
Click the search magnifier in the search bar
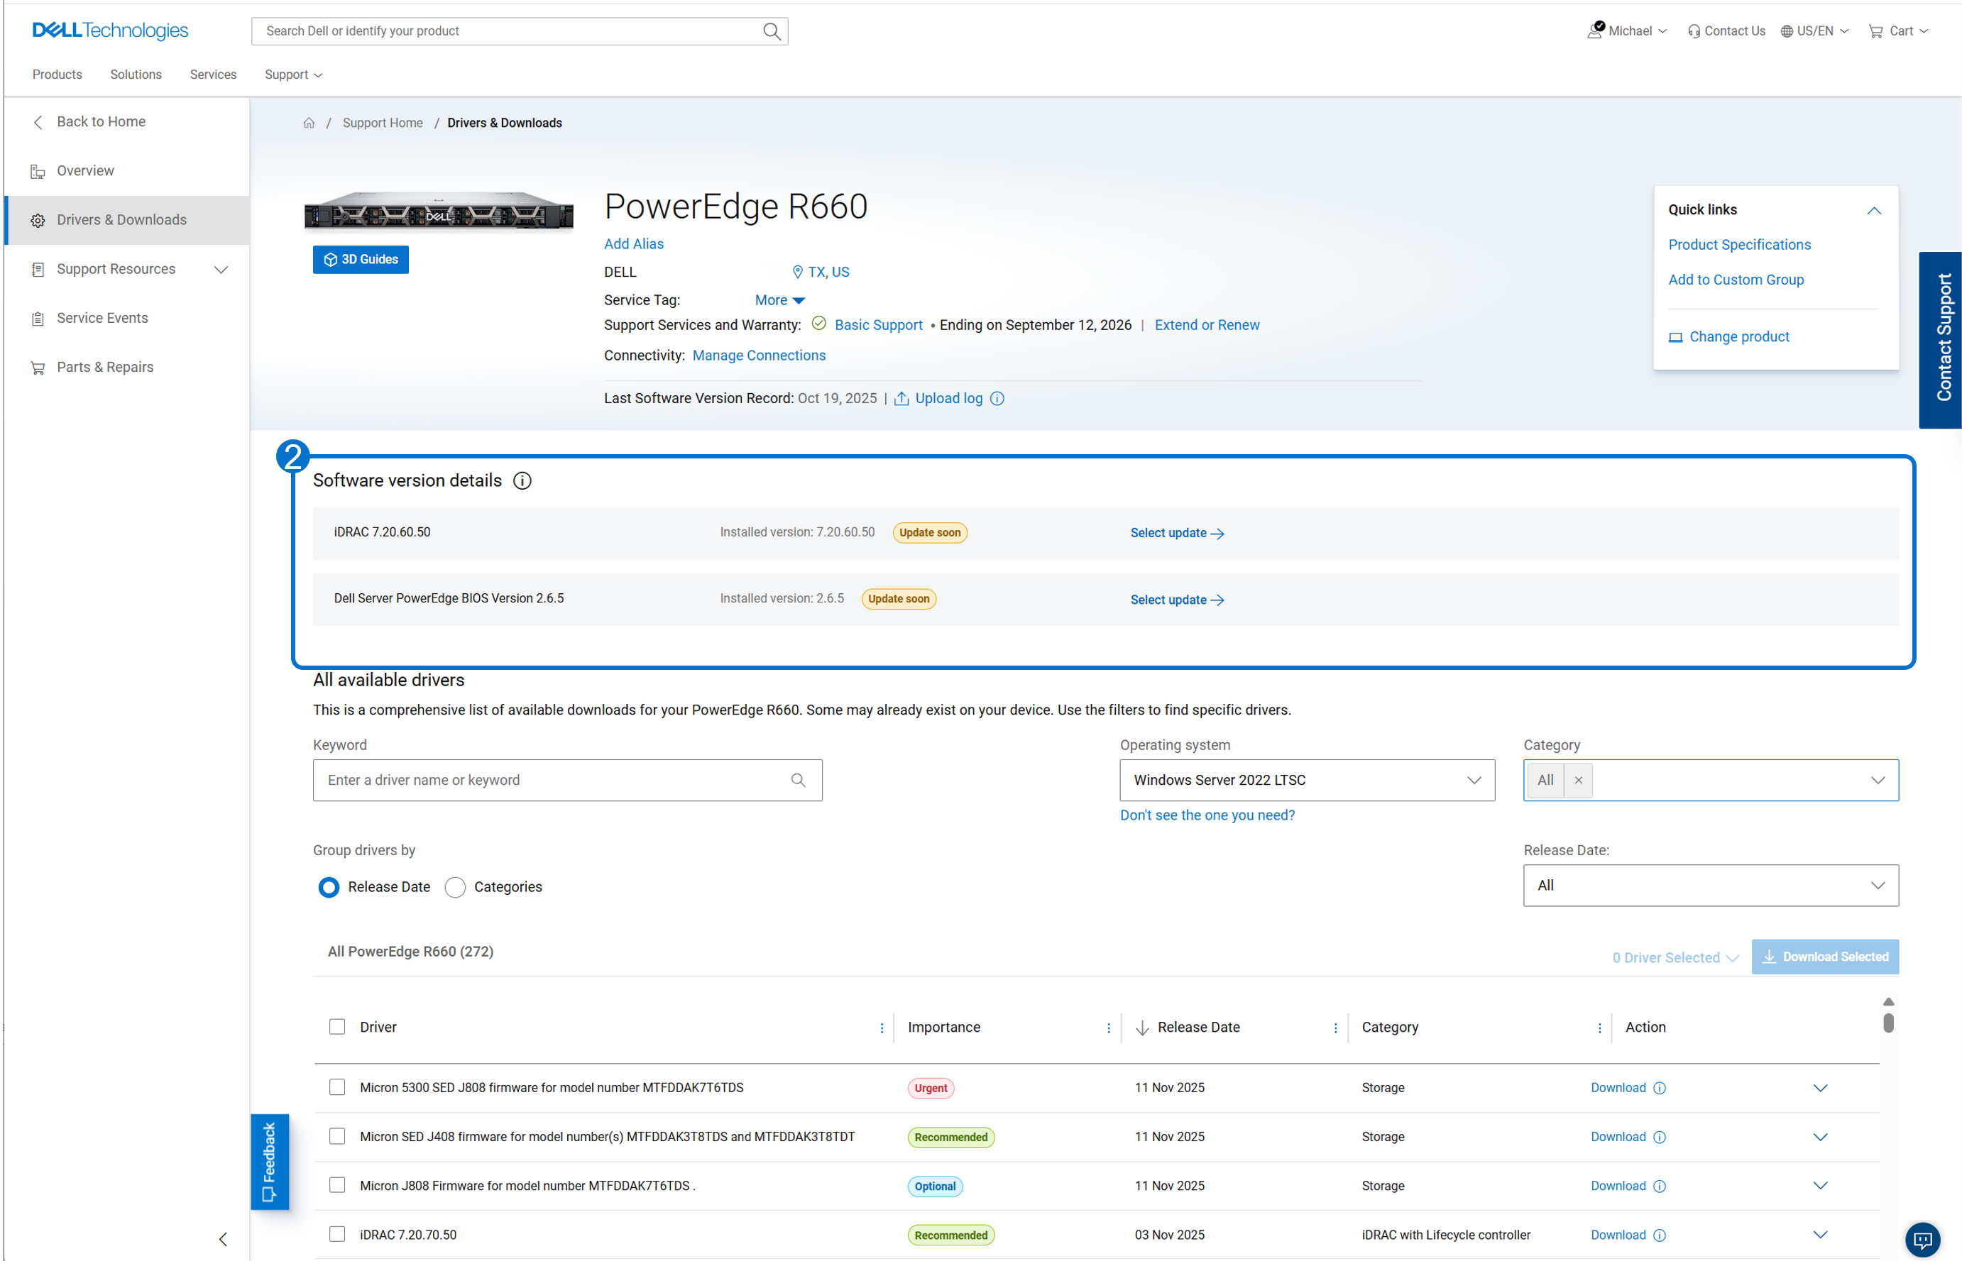[771, 31]
